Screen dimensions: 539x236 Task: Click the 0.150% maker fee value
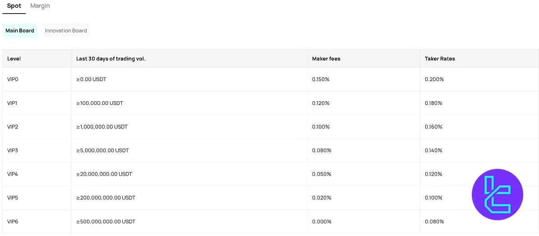(321, 79)
